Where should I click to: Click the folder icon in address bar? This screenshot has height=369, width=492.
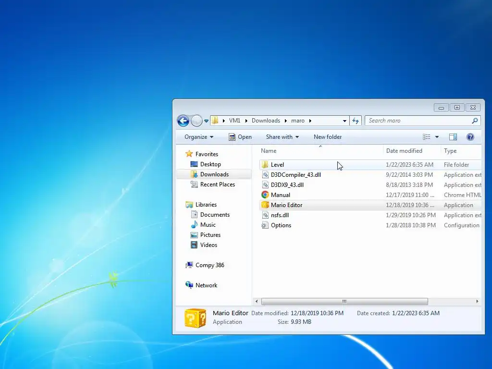point(215,121)
